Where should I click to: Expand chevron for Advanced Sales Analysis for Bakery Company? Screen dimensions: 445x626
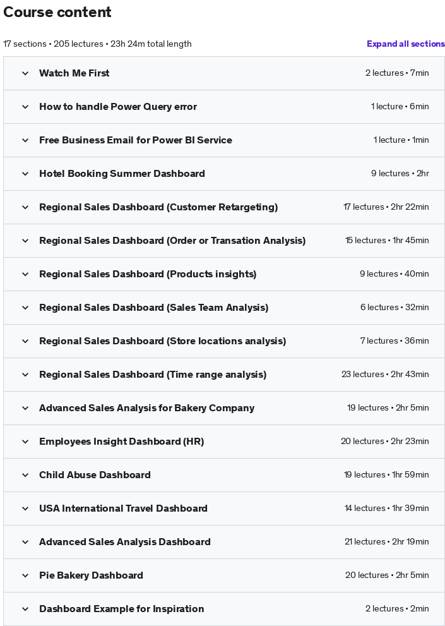pos(25,409)
